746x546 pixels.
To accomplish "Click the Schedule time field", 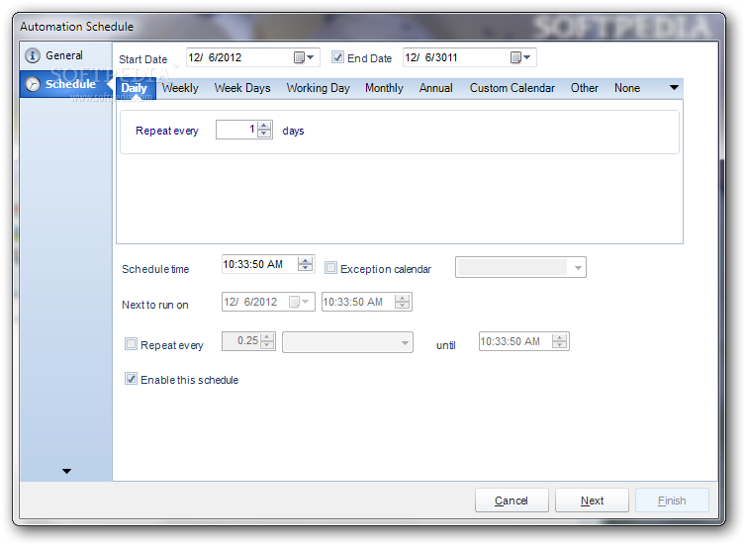I will tap(268, 264).
